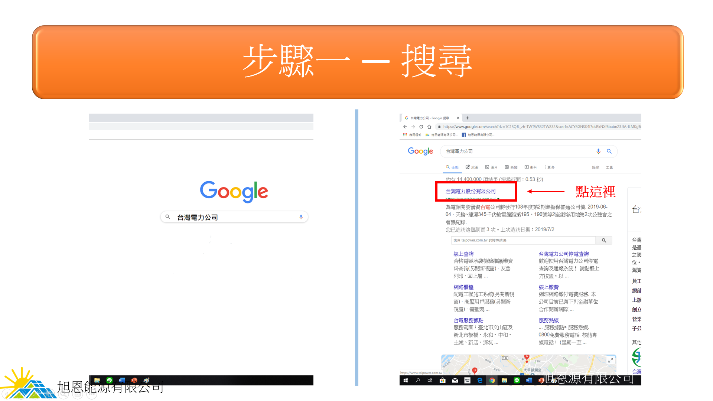Open the Facebook 旭恩能源有限公司 bookmark
The image size is (713, 401).
click(x=478, y=135)
